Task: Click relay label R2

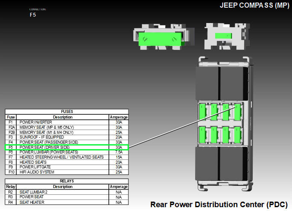Action: (11, 192)
